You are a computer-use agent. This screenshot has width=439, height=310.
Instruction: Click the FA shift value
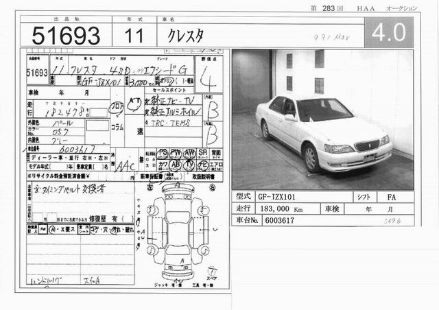point(392,198)
